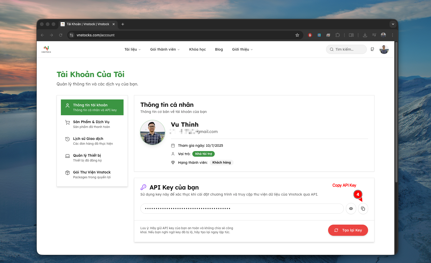431x263 pixels.
Task: Switch to the Blog navigation item
Action: click(x=219, y=49)
